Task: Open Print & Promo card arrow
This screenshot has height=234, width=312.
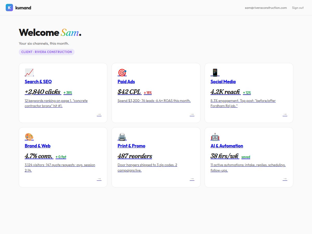Action: (192, 179)
